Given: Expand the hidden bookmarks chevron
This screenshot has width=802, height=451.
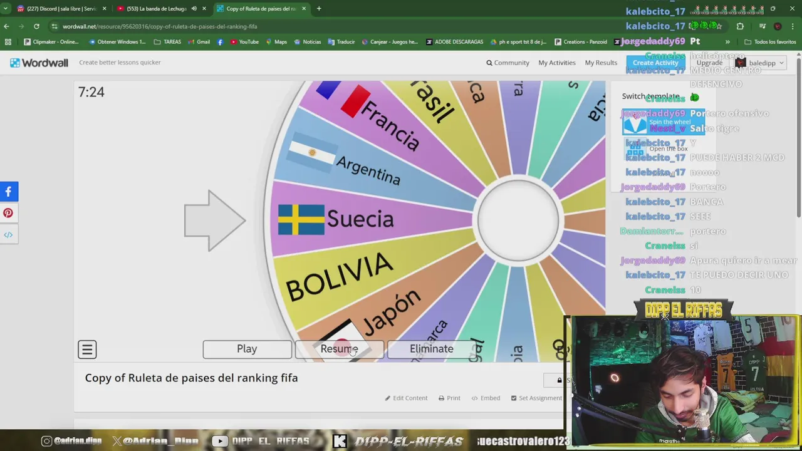Looking at the screenshot, I should [727, 42].
